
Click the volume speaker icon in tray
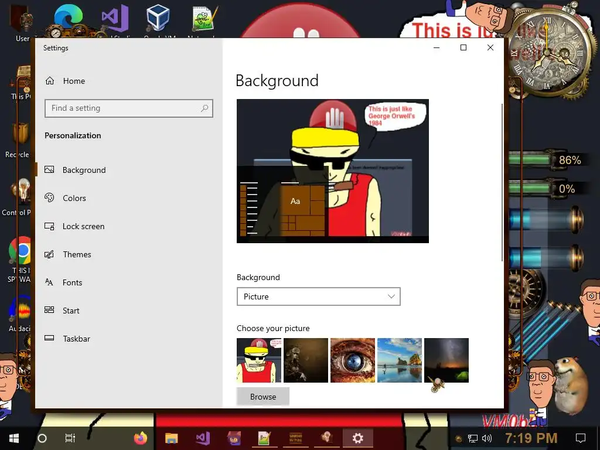coord(487,438)
